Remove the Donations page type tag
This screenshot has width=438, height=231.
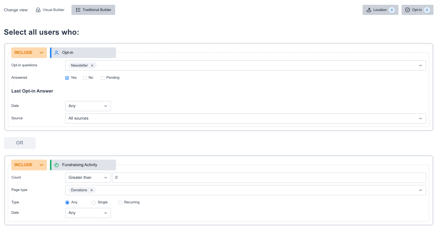pos(91,190)
